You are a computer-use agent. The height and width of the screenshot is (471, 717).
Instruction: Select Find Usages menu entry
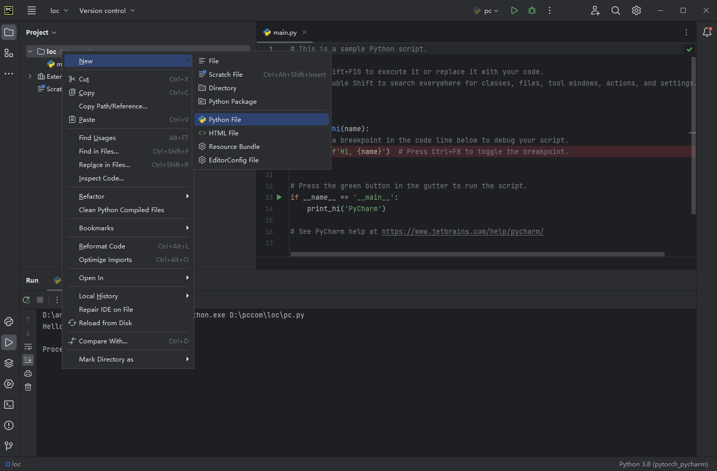[x=128, y=138]
